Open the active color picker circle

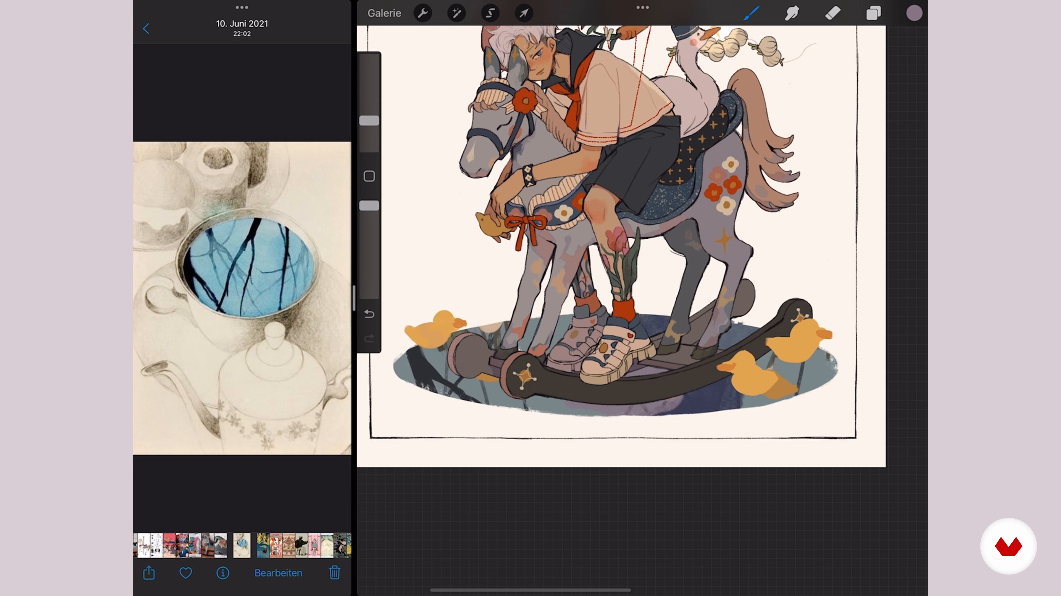click(x=914, y=13)
